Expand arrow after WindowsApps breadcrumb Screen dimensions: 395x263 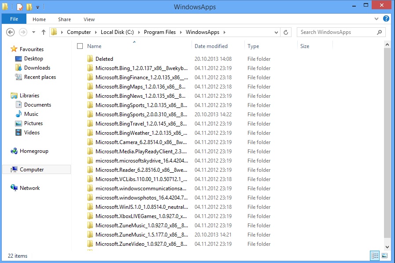pyautogui.click(x=224, y=32)
